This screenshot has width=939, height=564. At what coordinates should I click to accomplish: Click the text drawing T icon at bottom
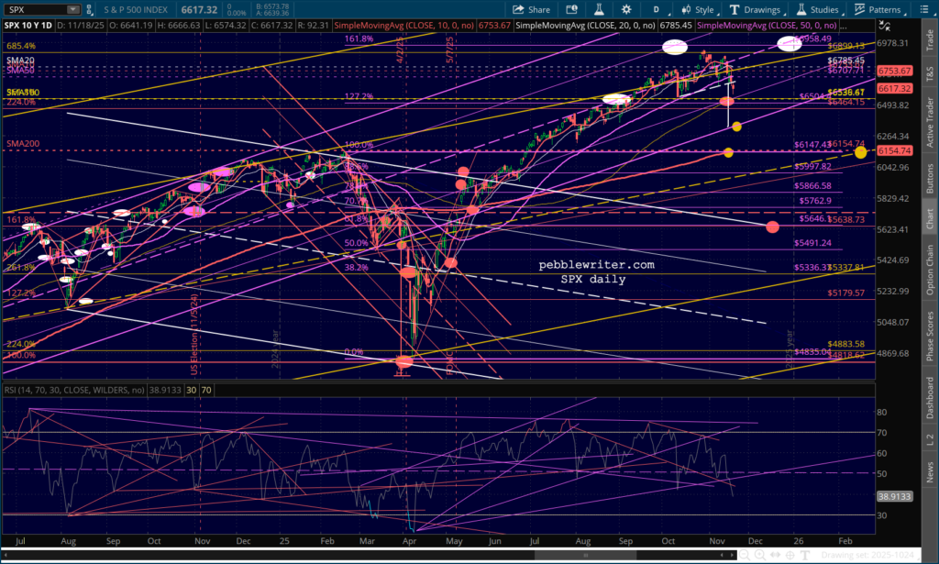805,555
